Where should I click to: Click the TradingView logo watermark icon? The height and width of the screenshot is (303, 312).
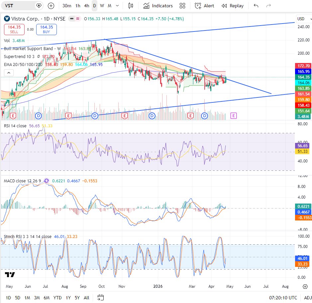coord(10,274)
